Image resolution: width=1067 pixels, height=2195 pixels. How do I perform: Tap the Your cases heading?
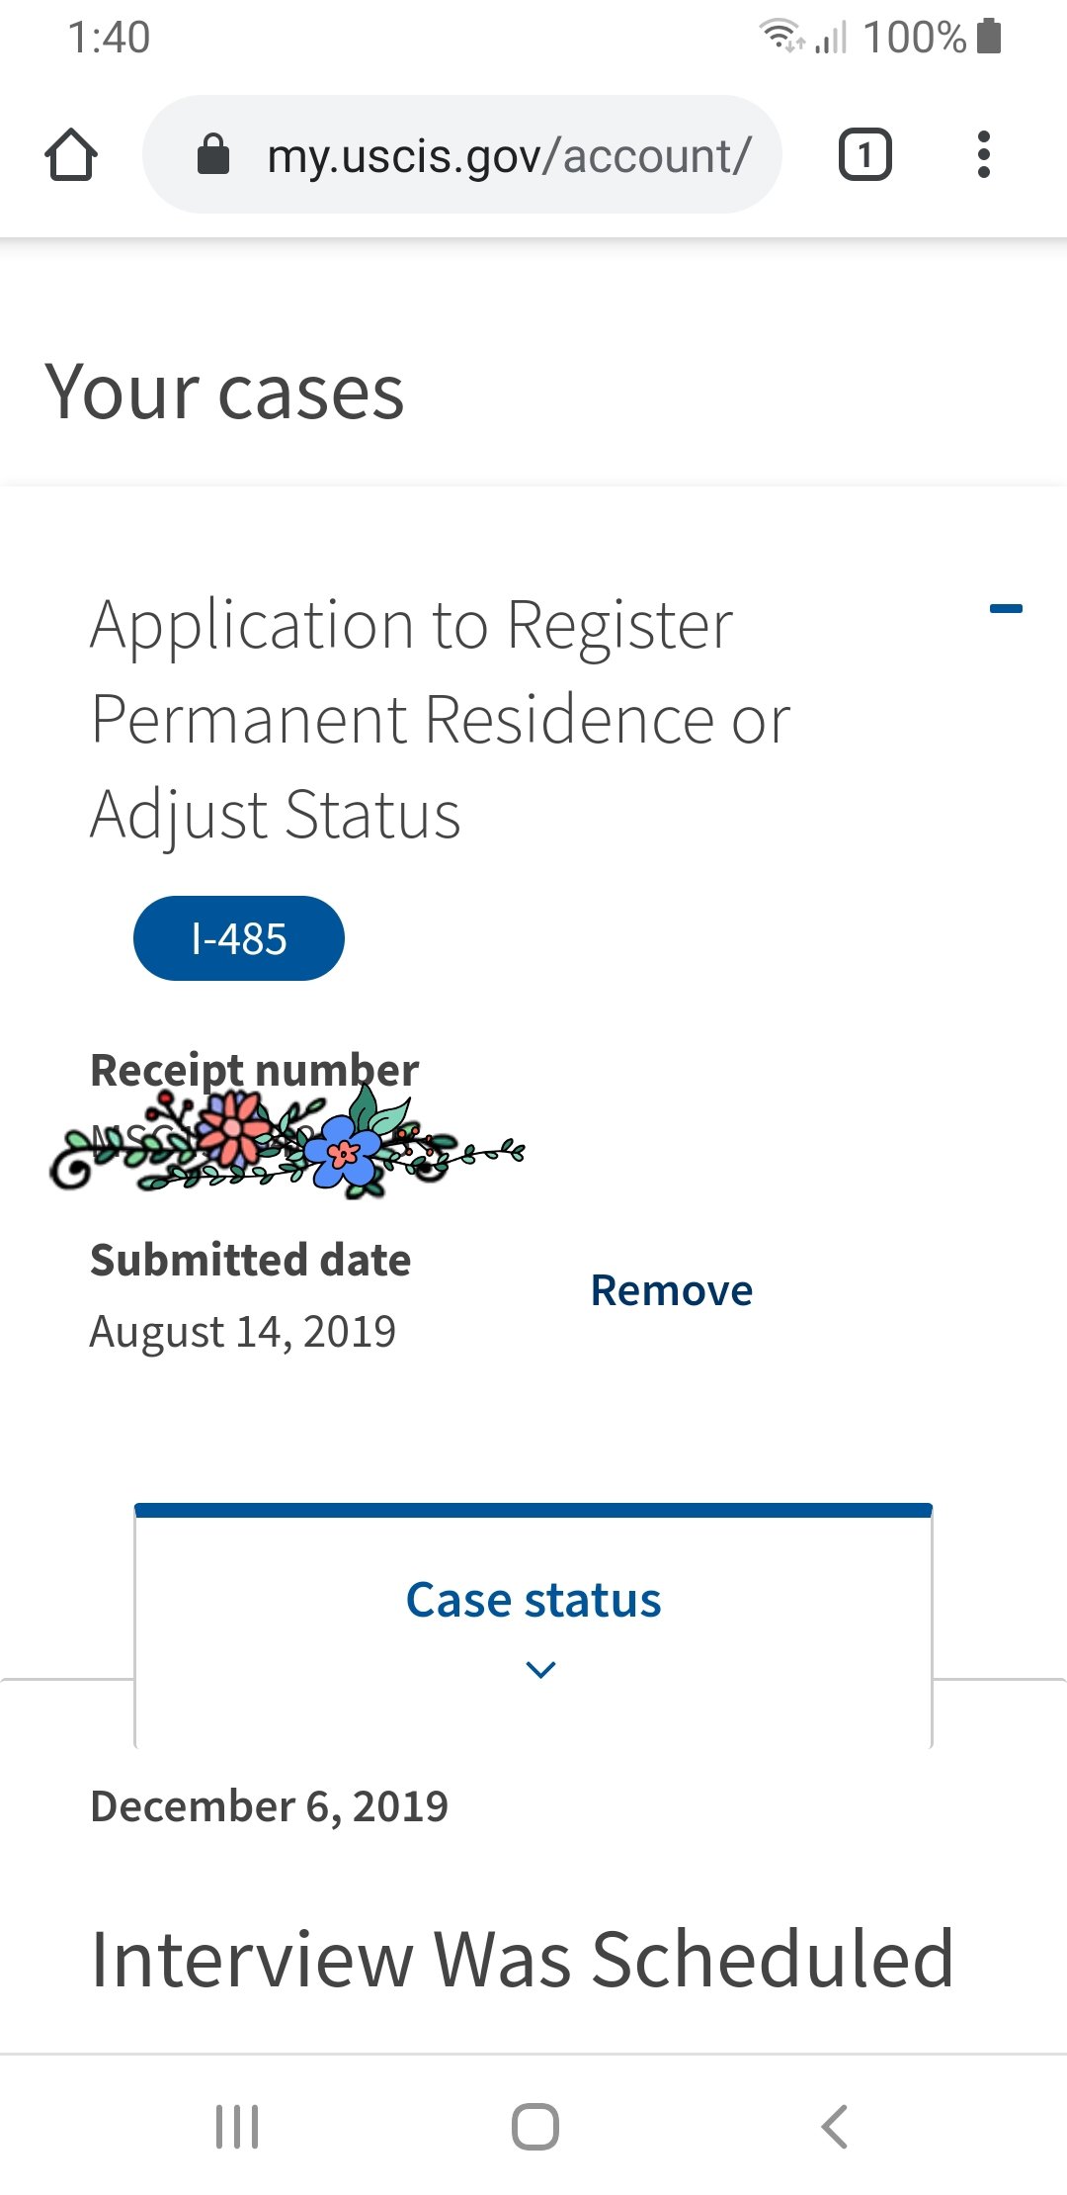click(225, 393)
